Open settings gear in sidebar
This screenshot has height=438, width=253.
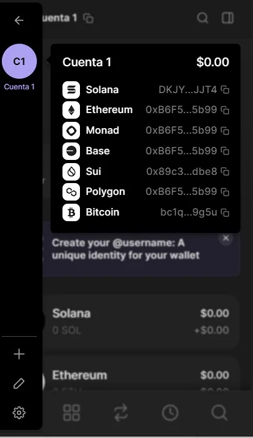19,412
